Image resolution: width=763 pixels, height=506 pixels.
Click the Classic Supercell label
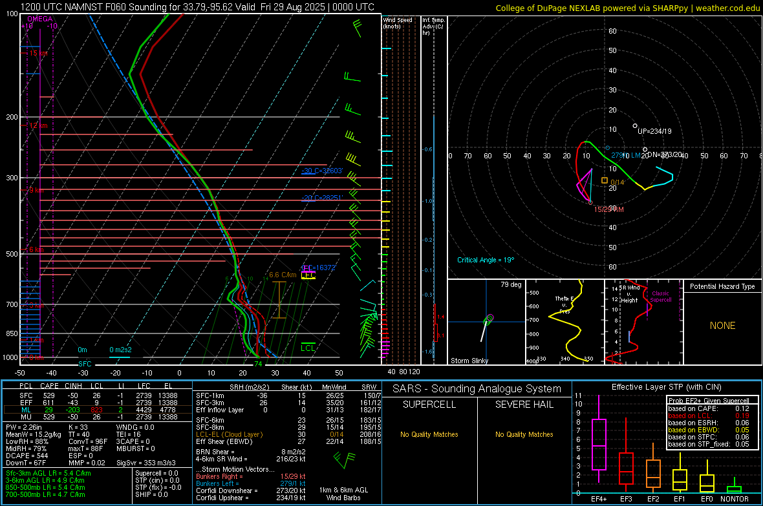tap(661, 297)
